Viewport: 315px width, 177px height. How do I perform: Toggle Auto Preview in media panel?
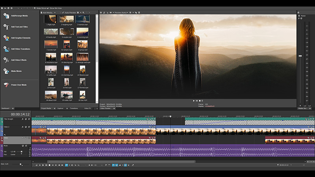pyautogui.click(x=69, y=13)
